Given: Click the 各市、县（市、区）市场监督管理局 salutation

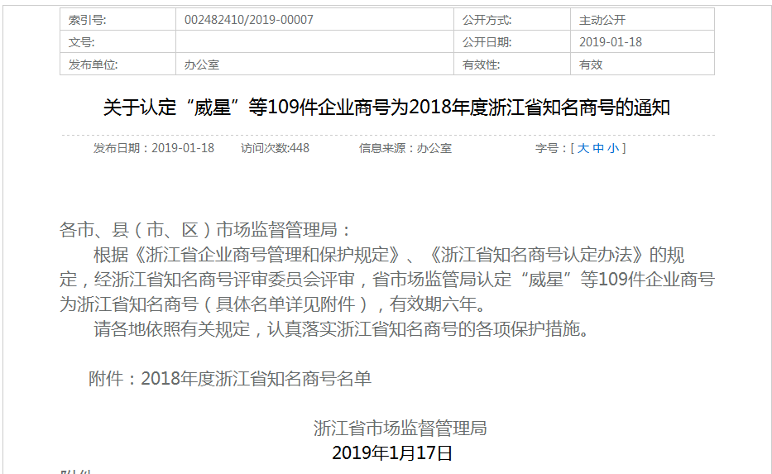Looking at the screenshot, I should pyautogui.click(x=206, y=230).
